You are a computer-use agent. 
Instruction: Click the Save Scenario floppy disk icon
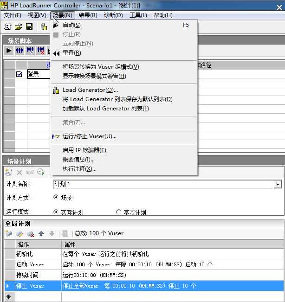tap(29, 26)
